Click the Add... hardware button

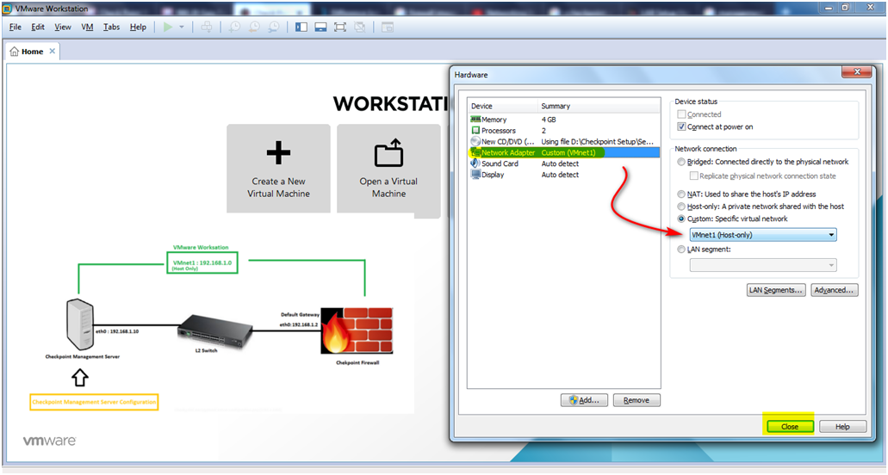[x=584, y=400]
